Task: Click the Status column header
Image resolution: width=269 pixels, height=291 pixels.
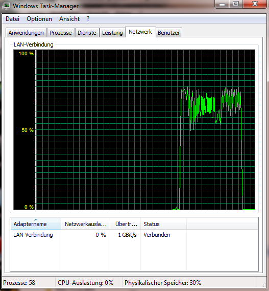Action: (x=163, y=224)
